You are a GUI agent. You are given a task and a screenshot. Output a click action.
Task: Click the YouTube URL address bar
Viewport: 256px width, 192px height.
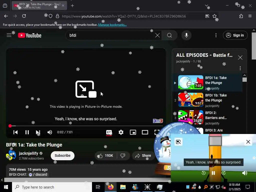pyautogui.click(x=124, y=16)
